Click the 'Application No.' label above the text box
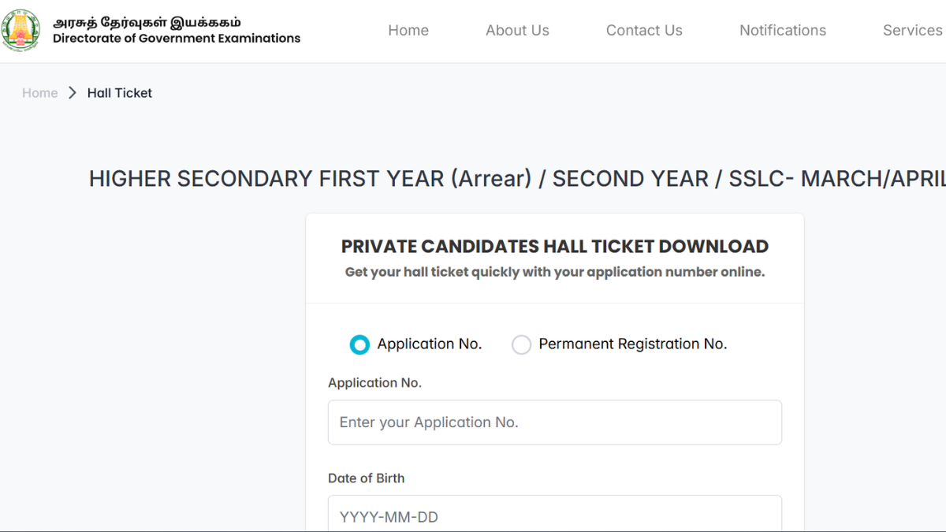This screenshot has height=532, width=946. tap(374, 383)
